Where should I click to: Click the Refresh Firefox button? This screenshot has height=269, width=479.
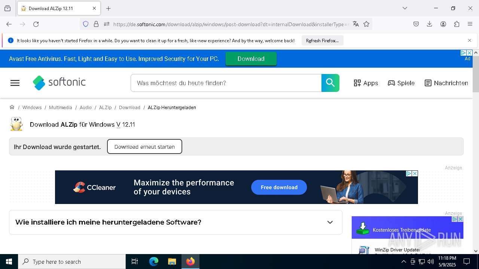coord(322,40)
